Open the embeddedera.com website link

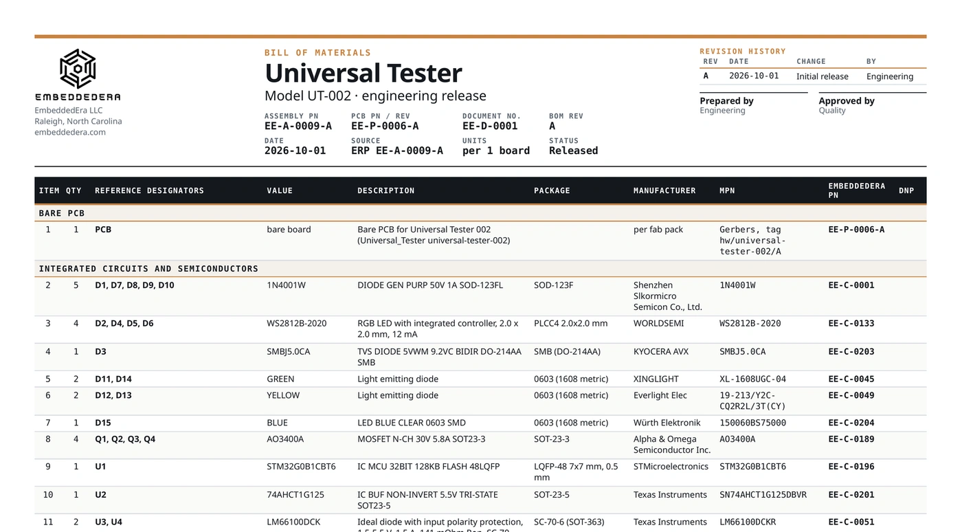(70, 132)
